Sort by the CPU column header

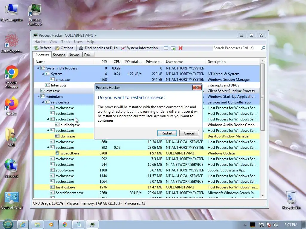pos(116,62)
